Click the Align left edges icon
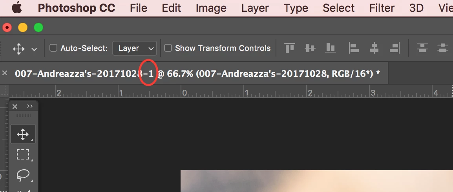 (354, 48)
